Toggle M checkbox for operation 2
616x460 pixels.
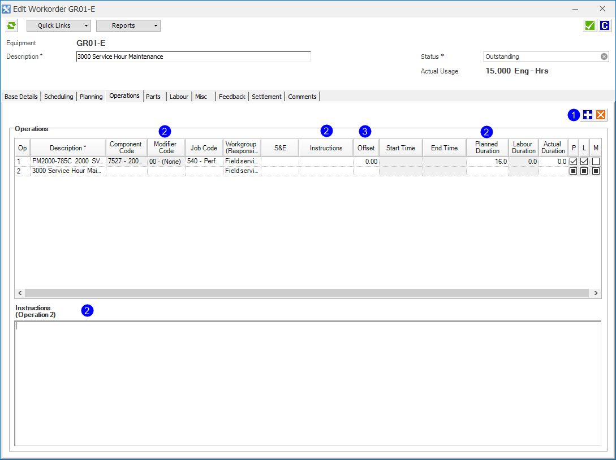[596, 171]
